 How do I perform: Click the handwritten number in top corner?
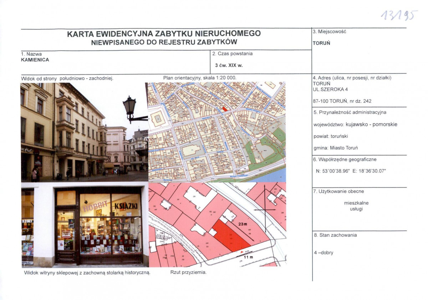(399, 15)
